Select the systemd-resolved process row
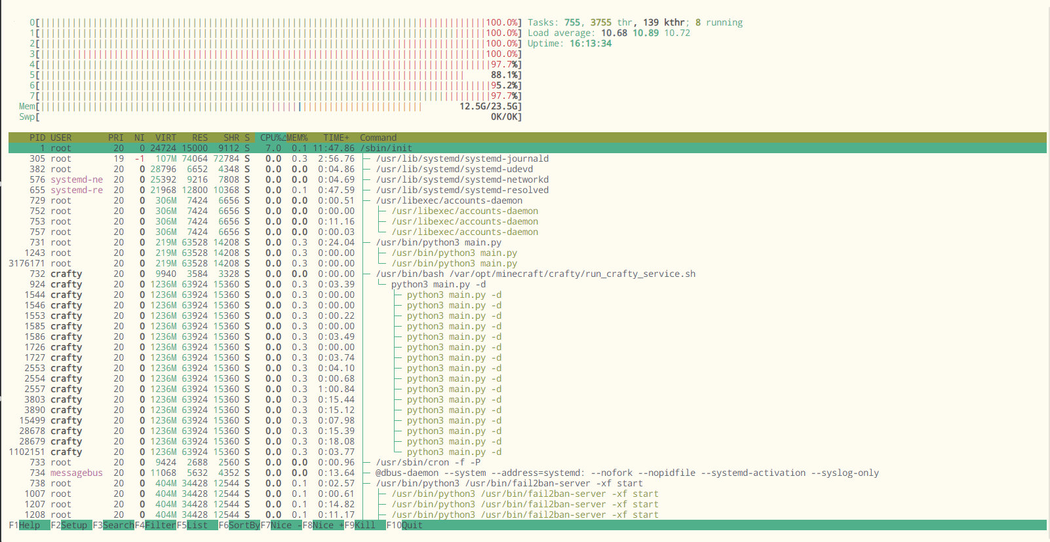The width and height of the screenshot is (1050, 542). pos(527,190)
